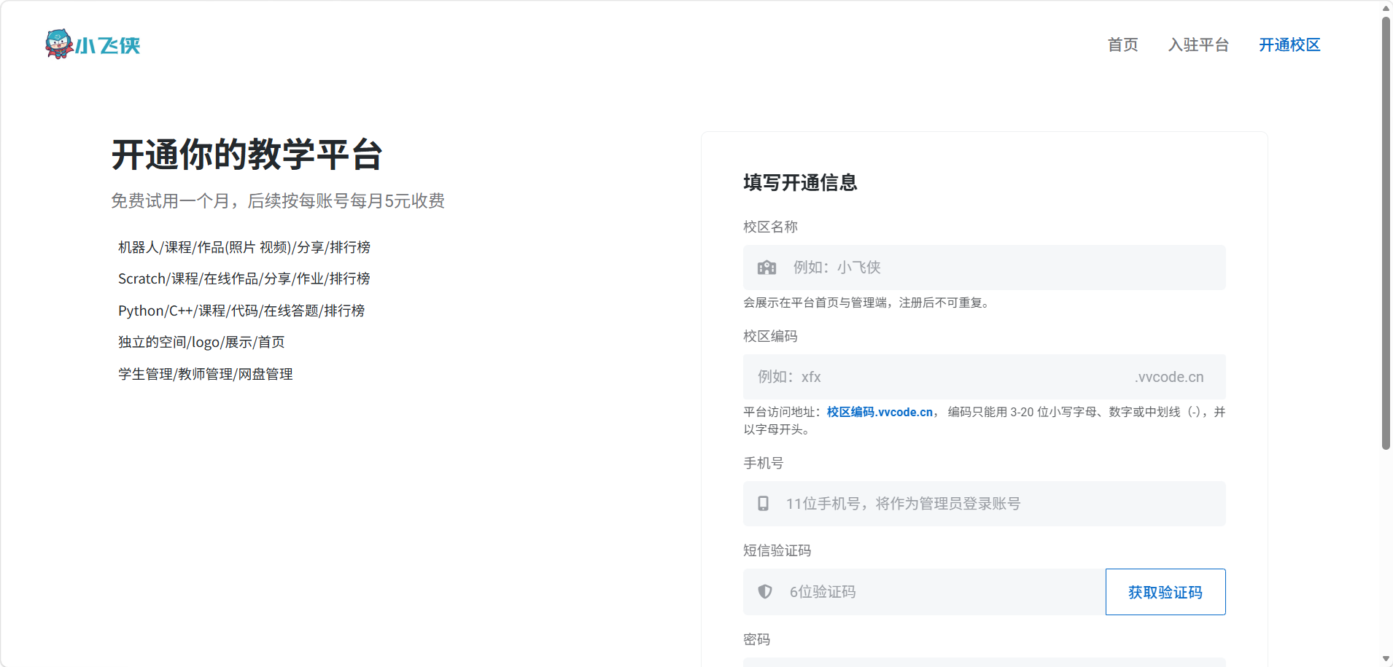Click the page vertical scrollbar thumb

pos(1386,233)
